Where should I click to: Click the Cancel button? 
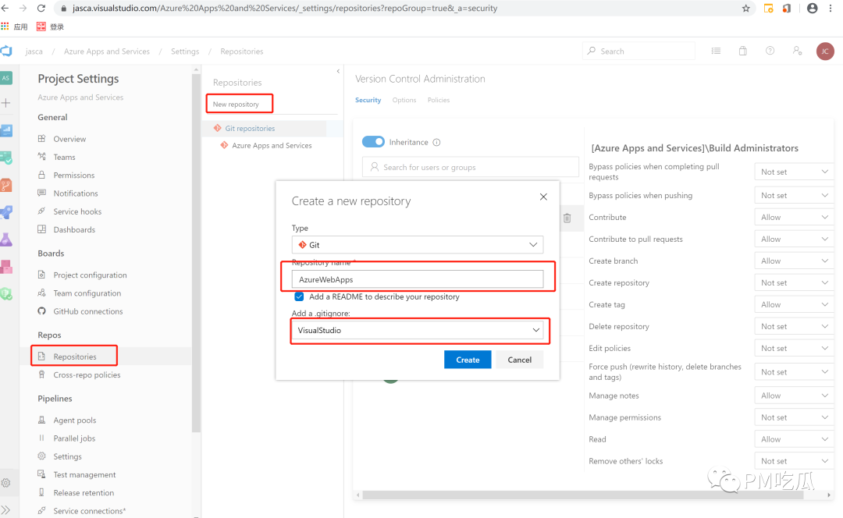[x=519, y=360]
